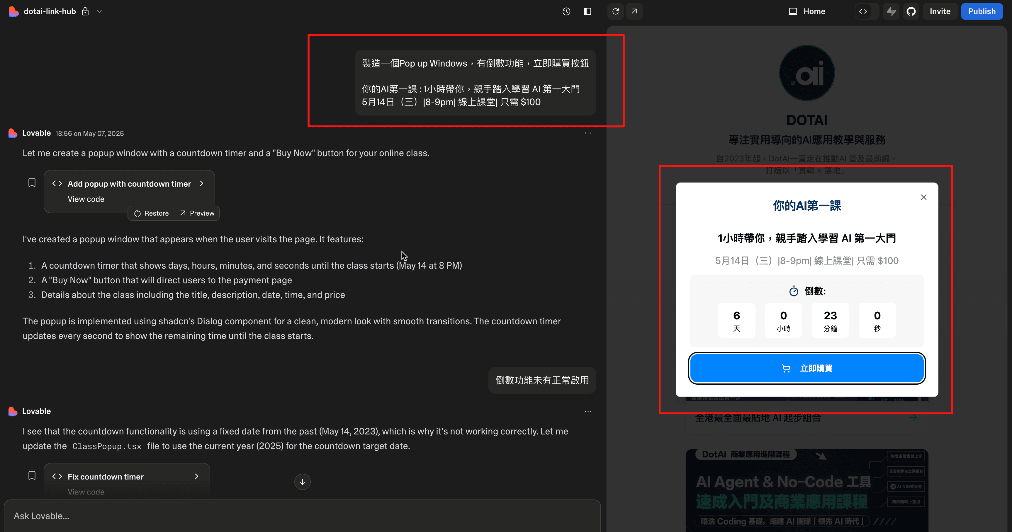Click the 0 小時 hours countdown box
The height and width of the screenshot is (532, 1012).
coord(783,320)
